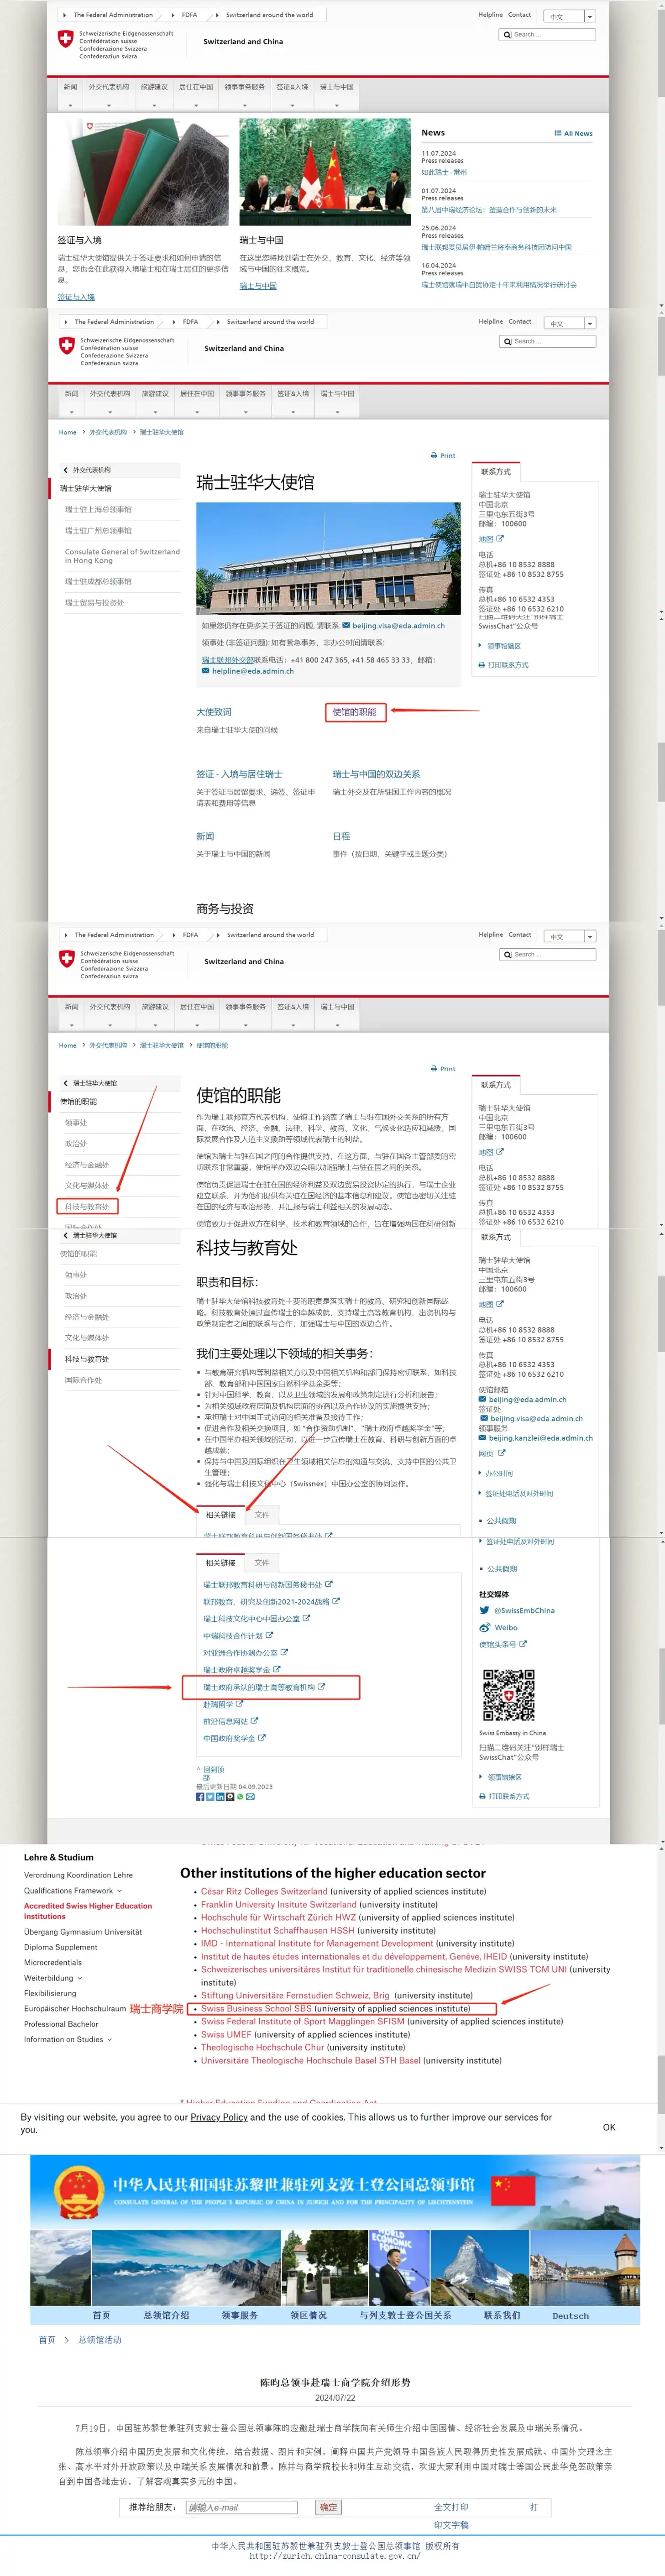665x2576 pixels.
Task: Open 总领馆介绍 in consulate navigation
Action: [166, 2315]
